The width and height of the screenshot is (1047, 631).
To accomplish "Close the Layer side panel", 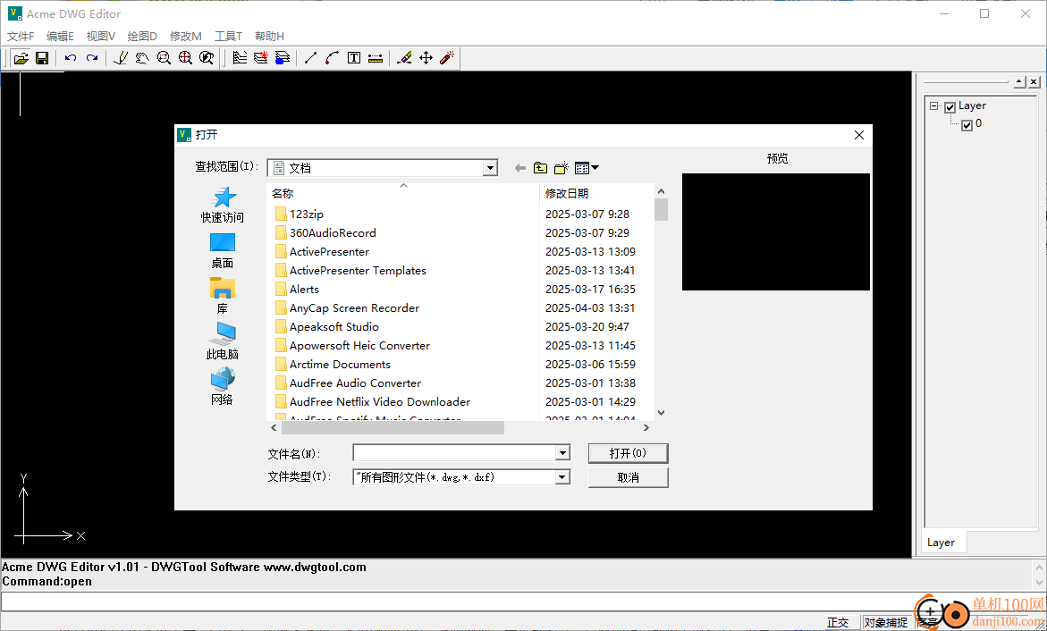I will tap(1034, 82).
